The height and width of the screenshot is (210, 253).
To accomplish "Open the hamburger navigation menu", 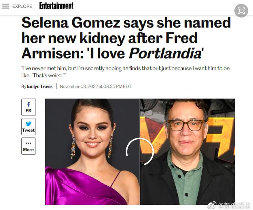I will click(x=5, y=6).
